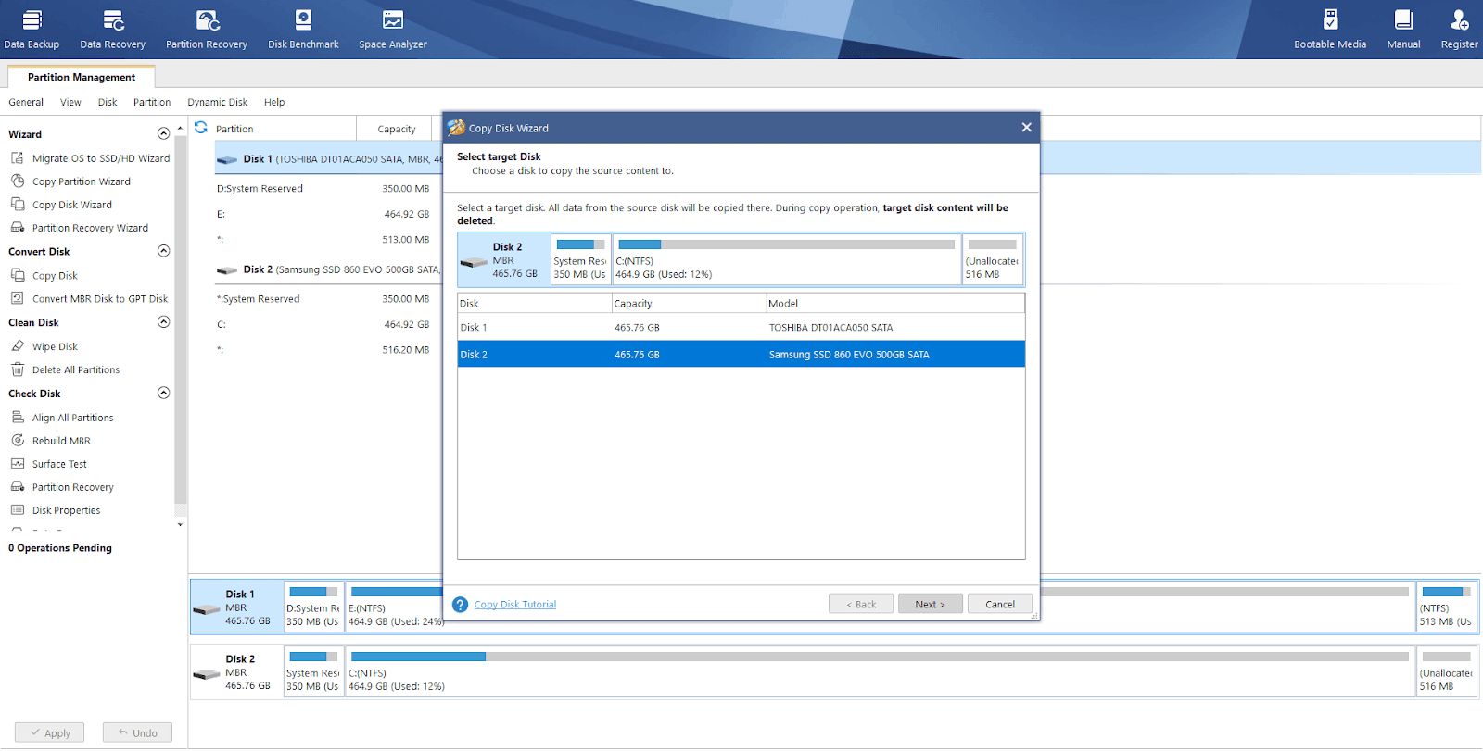Choose Copy Disk under Convert Disk
The height and width of the screenshot is (751, 1483).
click(x=44, y=276)
